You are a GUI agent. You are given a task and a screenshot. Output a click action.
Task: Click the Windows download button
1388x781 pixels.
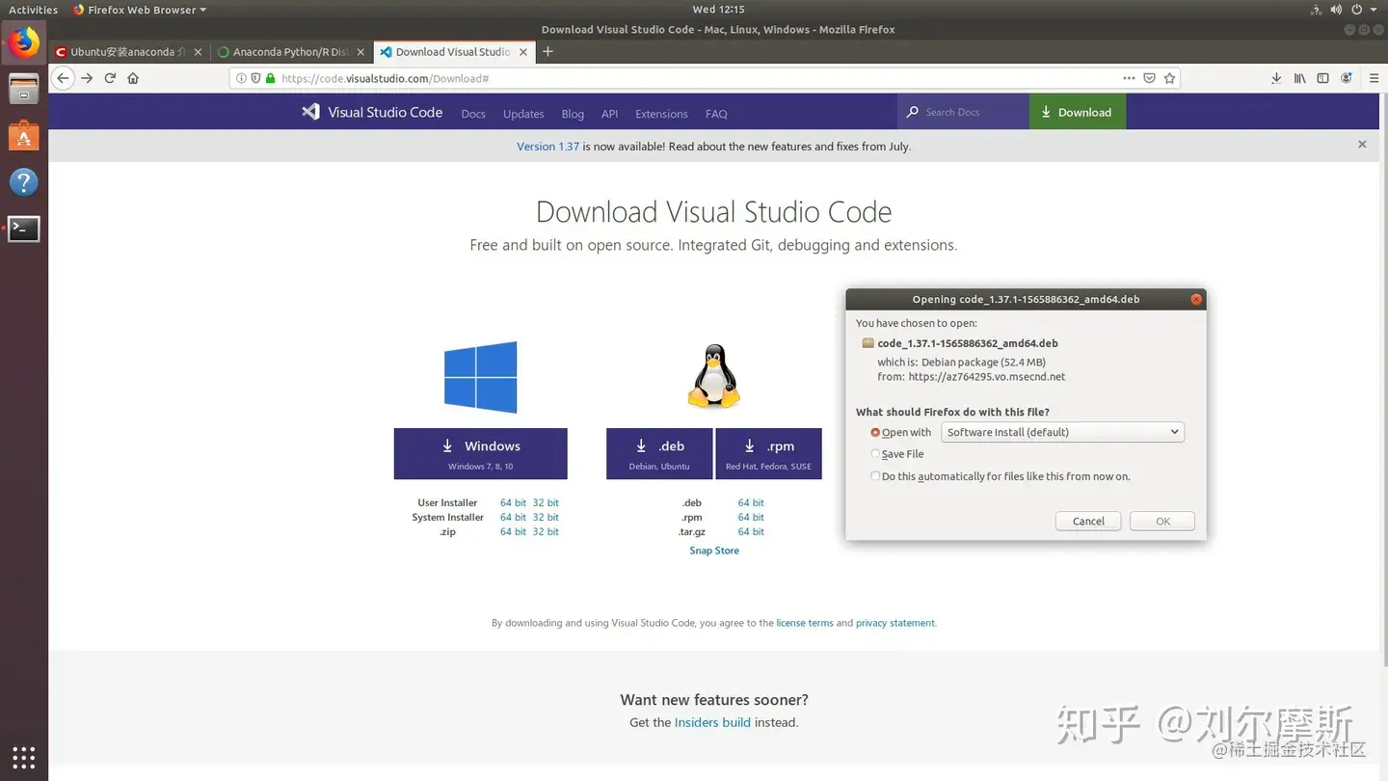tap(480, 453)
